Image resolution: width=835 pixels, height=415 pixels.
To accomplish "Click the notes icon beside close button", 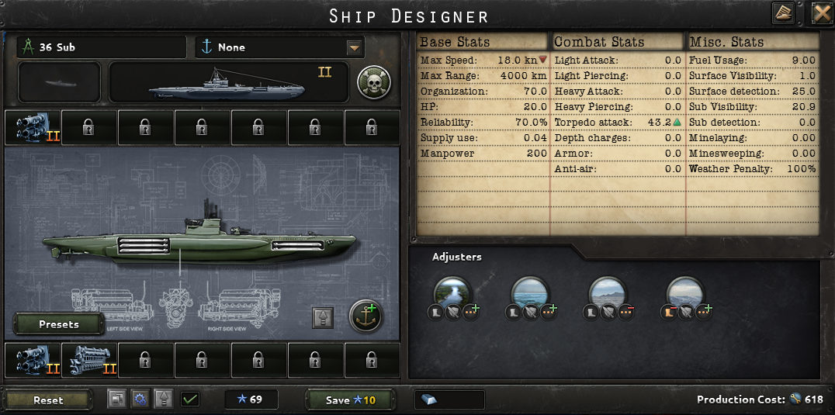I will (783, 12).
